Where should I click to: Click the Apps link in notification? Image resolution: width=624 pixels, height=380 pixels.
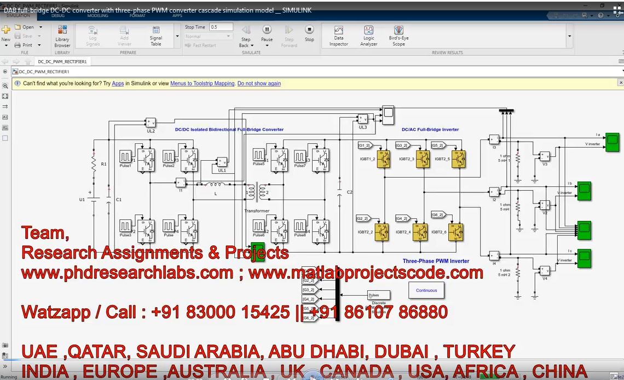(x=118, y=84)
